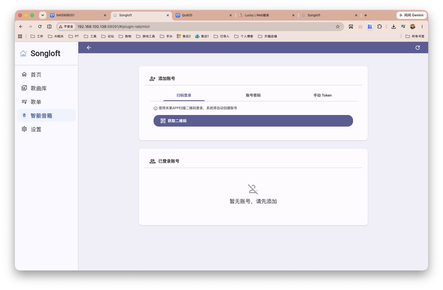Open the extensions puzzle icon
Image resolution: width=443 pixels, height=290 pixels.
pyautogui.click(x=379, y=27)
